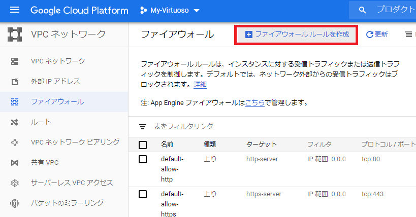Click the serverless VPC access icon

coord(15,183)
